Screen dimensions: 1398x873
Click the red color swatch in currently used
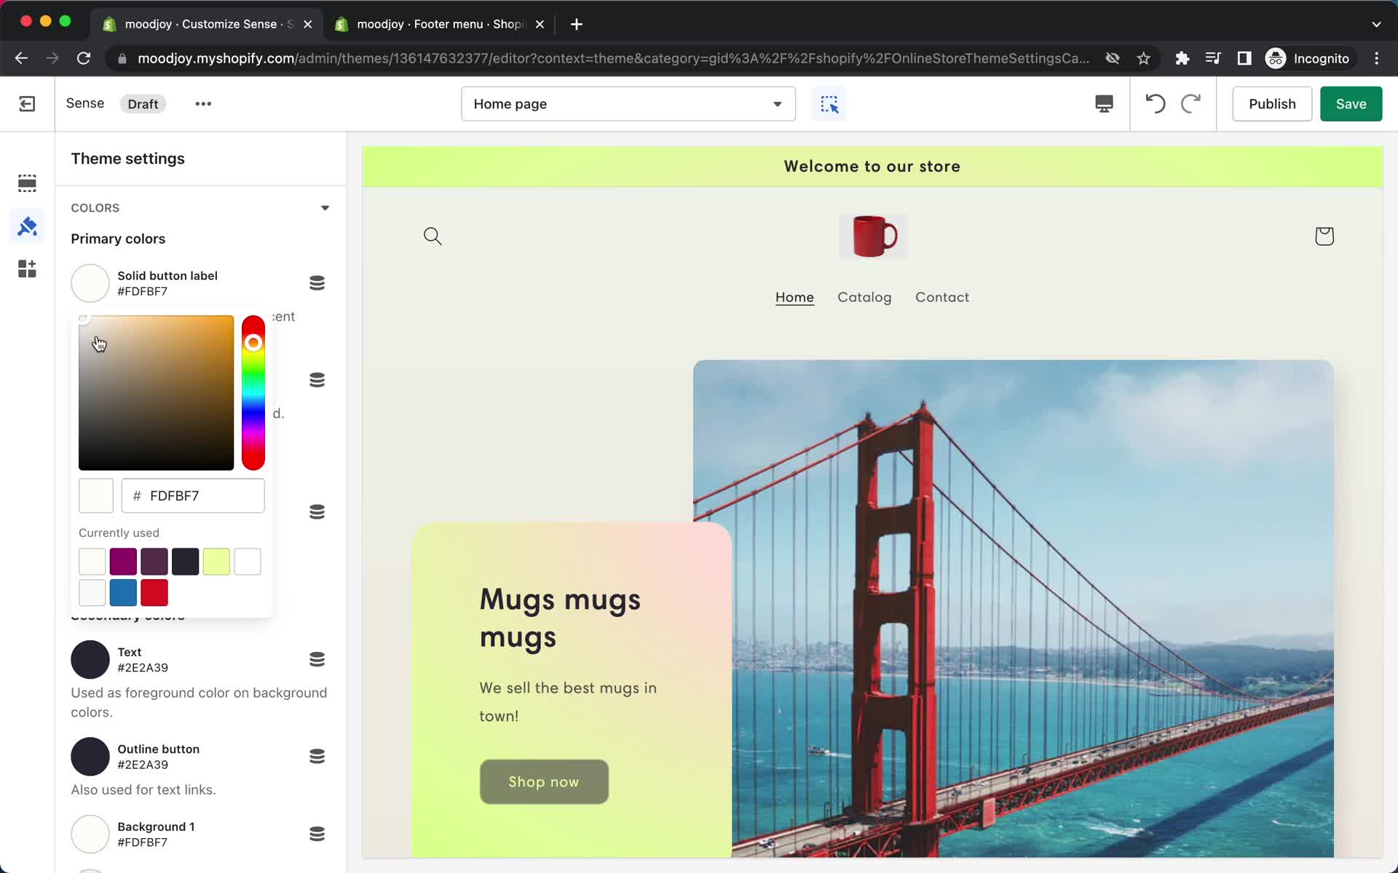click(x=154, y=592)
